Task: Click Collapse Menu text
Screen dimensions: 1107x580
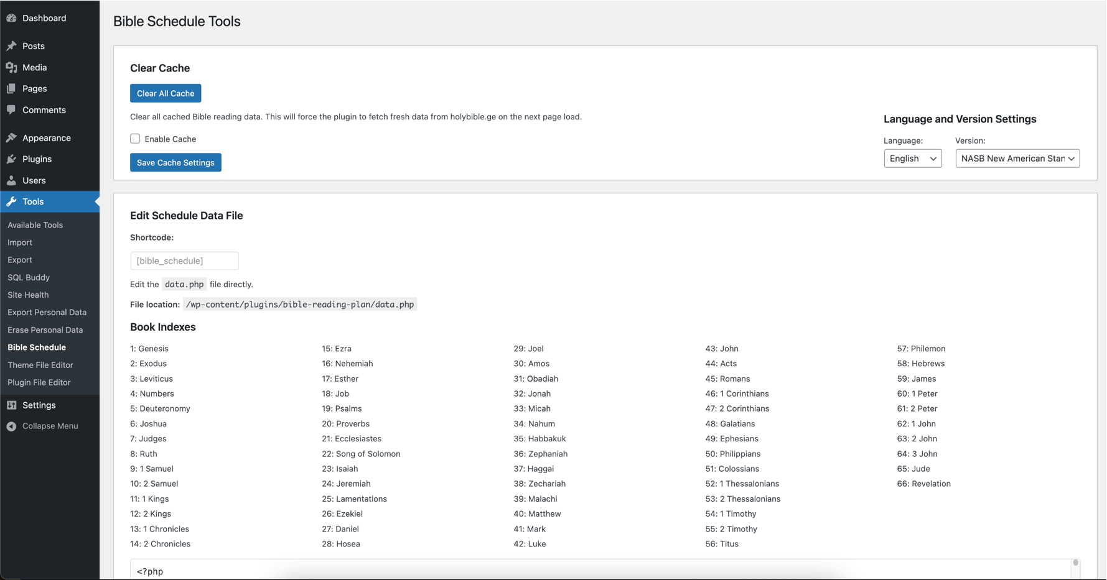Action: pyautogui.click(x=50, y=426)
